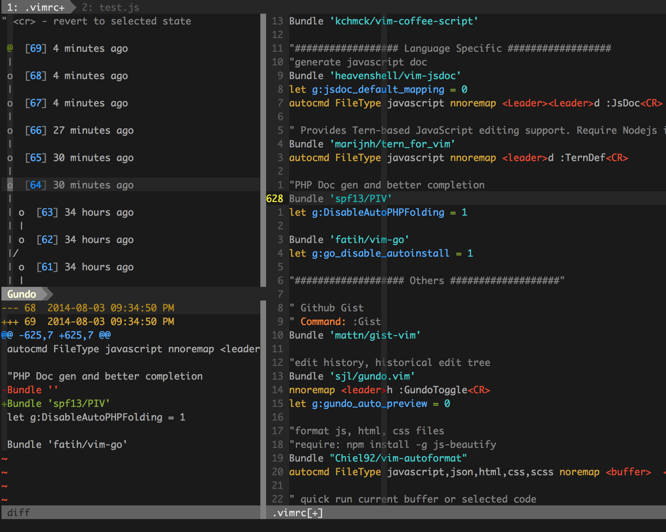The image size is (666, 532).
Task: Switch to the test.js tab
Action: [110, 7]
